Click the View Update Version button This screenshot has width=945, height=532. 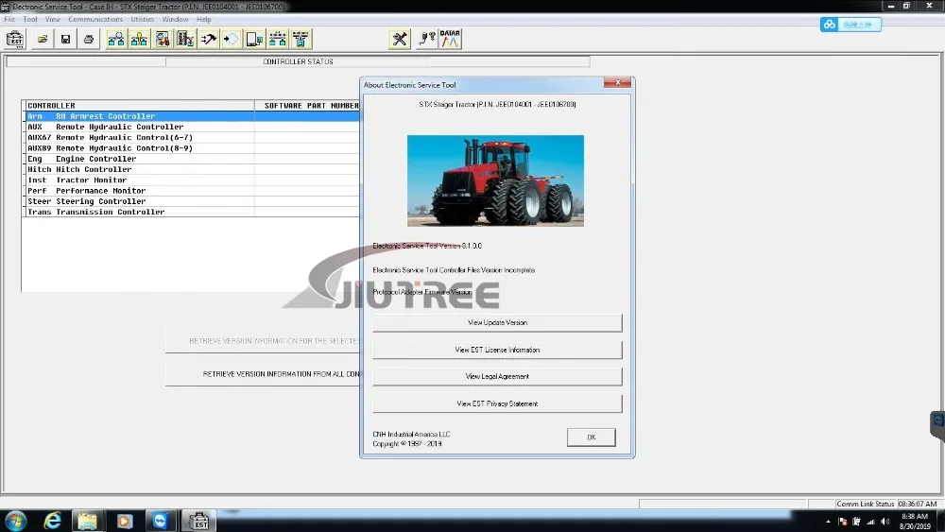[497, 322]
